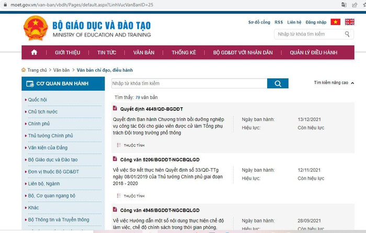Open Bộ GD&ĐT với nhân dân menu
This screenshot has width=366, height=233.
pos(243,52)
